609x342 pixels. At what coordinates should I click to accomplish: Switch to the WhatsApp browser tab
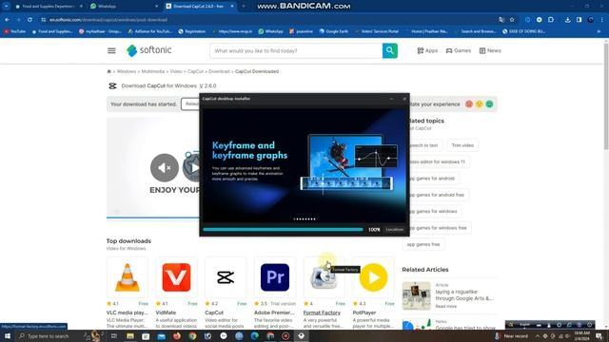[x=123, y=7]
